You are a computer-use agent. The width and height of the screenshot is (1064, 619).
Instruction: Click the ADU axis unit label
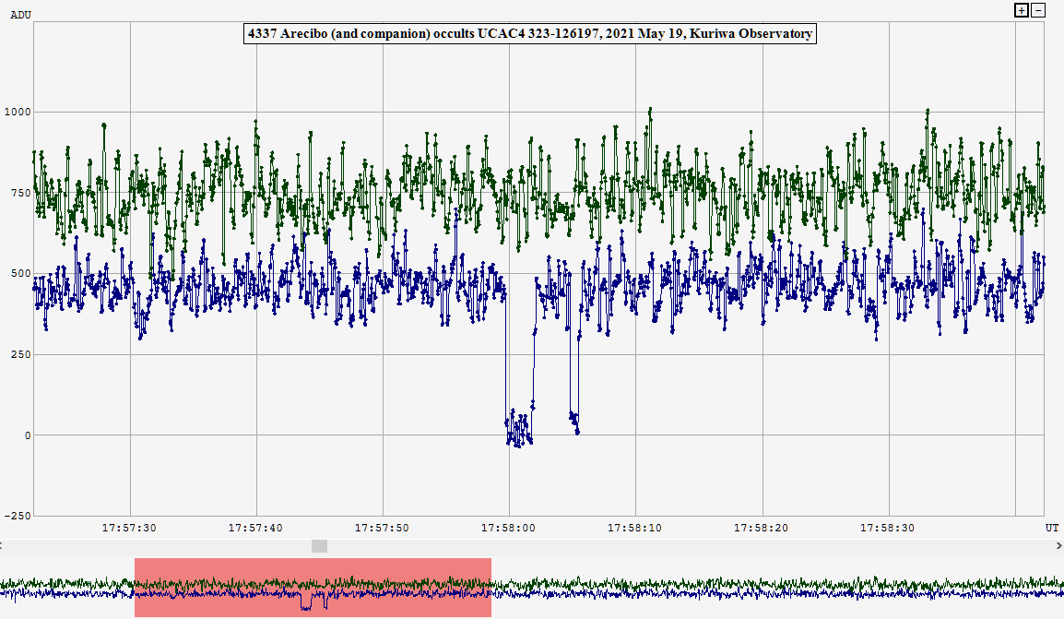click(x=19, y=15)
